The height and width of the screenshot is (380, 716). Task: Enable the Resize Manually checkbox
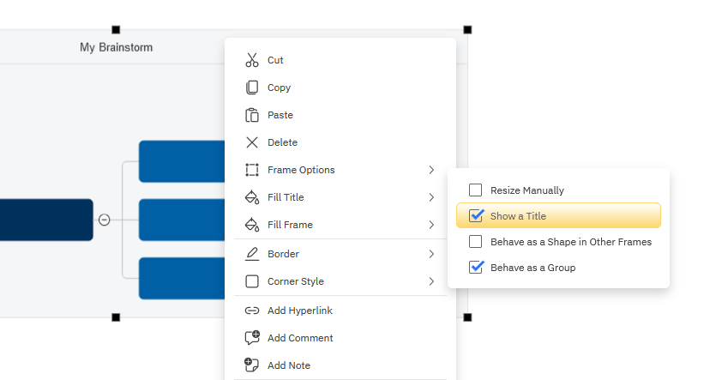click(476, 190)
